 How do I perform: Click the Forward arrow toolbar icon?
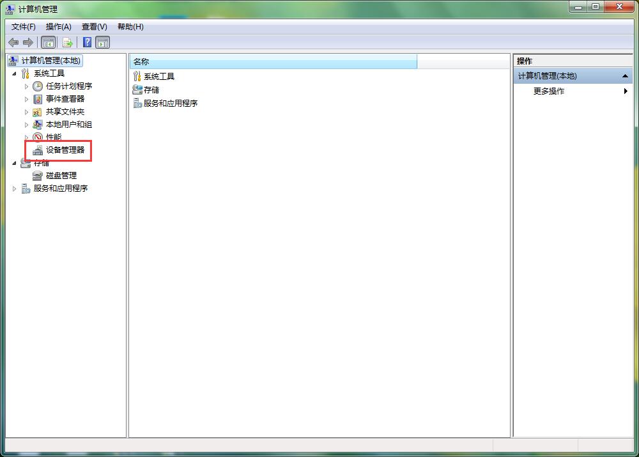[x=27, y=42]
